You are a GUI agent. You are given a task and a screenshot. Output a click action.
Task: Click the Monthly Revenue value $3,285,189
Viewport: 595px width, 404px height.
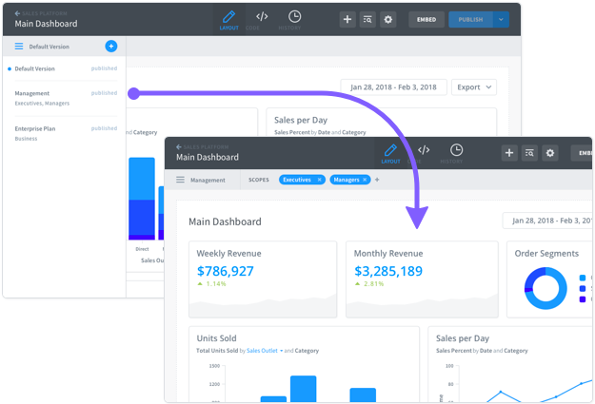tap(388, 271)
